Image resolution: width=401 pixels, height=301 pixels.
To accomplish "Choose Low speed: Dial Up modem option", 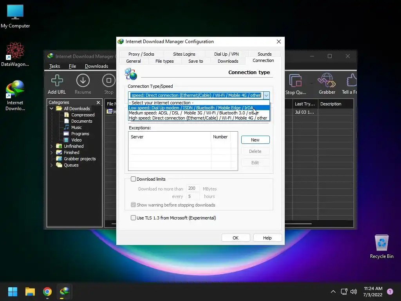I will [199, 108].
